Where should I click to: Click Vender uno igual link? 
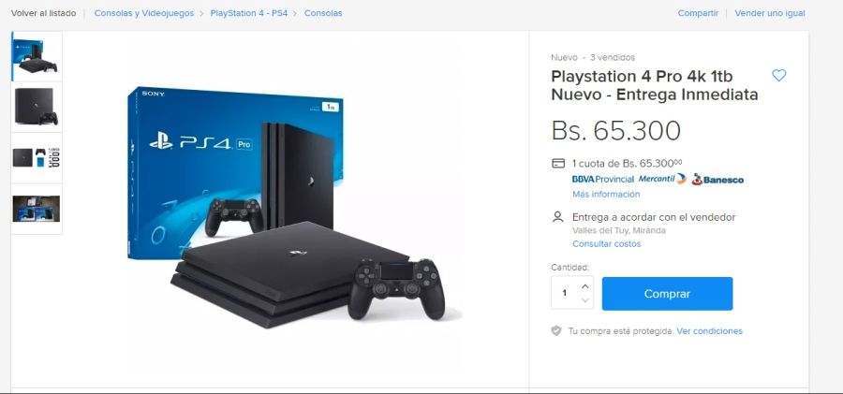[770, 13]
